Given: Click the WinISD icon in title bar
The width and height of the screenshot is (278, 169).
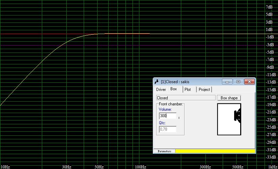Looking at the screenshot, I should tap(157, 81).
